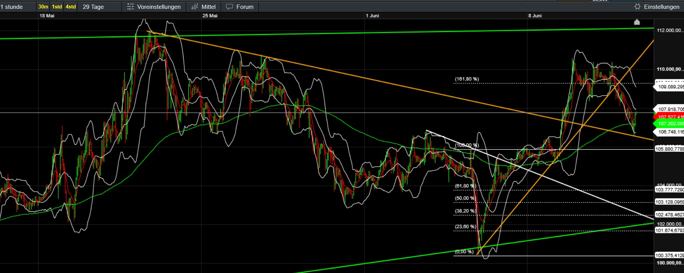The width and height of the screenshot is (684, 273).
Task: Open the Mittel price type menu
Action: pos(208,7)
